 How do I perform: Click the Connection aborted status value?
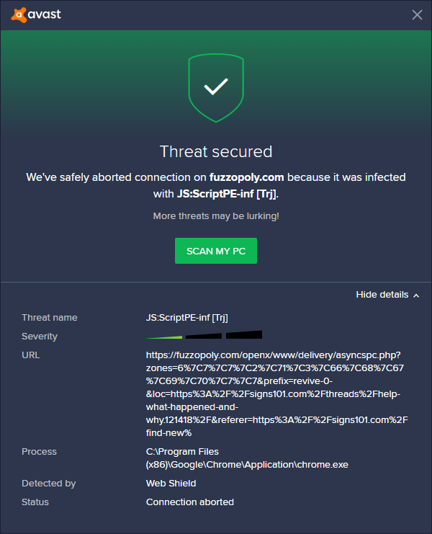[190, 502]
